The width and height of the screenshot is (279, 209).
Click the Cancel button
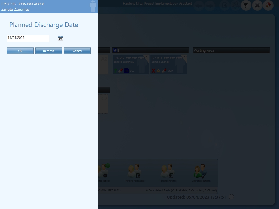click(77, 50)
